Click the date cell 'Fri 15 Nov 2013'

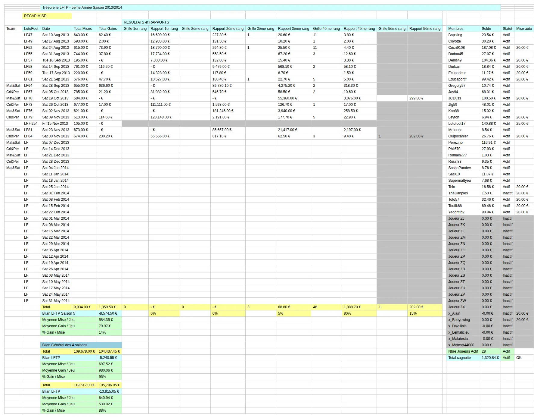click(56, 124)
